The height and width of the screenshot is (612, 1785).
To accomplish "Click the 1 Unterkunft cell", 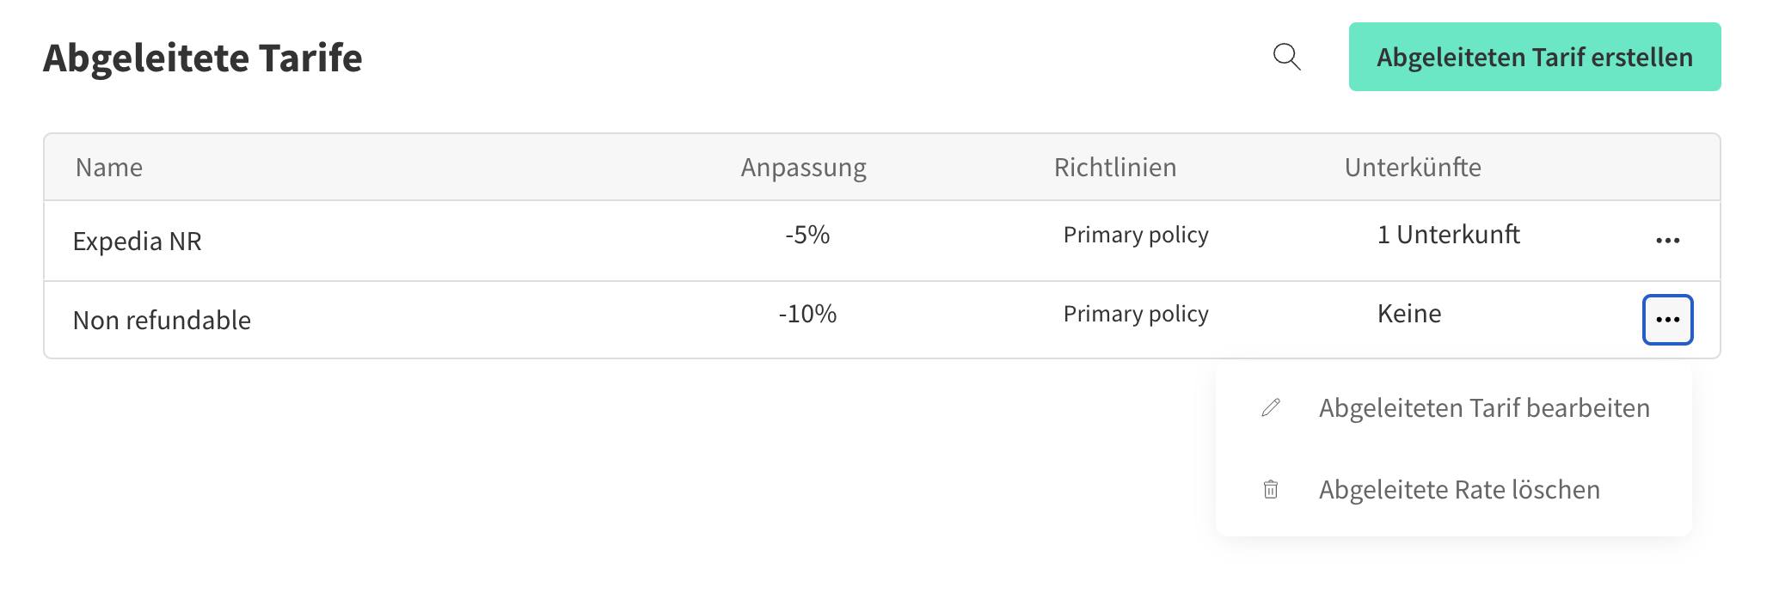I will click(x=1449, y=235).
